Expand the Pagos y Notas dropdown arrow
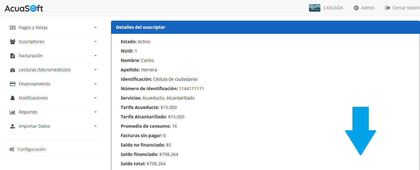Image resolution: width=420 pixels, height=170 pixels. (x=96, y=28)
